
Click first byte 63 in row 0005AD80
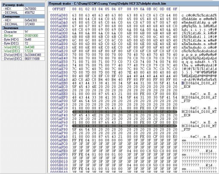click(x=74, y=15)
